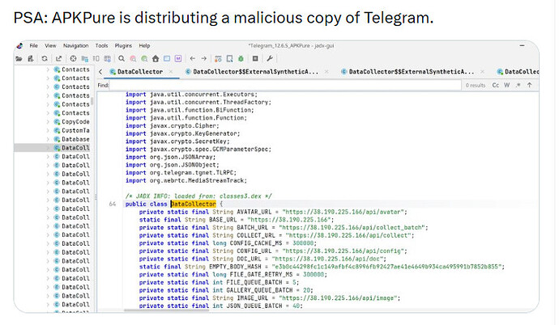The width and height of the screenshot is (559, 325).
Task: Expand the highlighted DataColl tree node
Action: [48, 148]
